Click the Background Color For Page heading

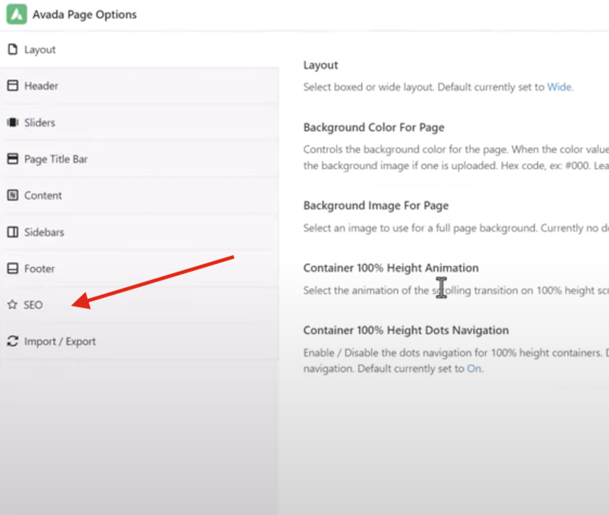click(x=374, y=127)
